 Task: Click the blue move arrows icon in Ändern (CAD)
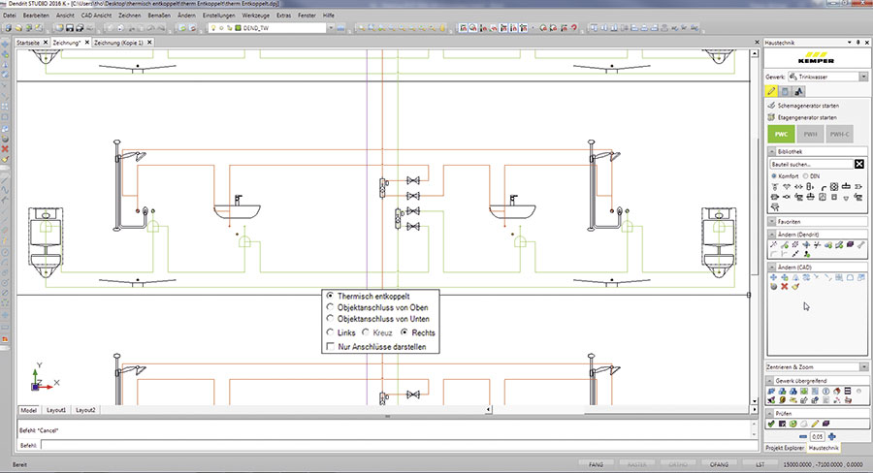click(773, 277)
